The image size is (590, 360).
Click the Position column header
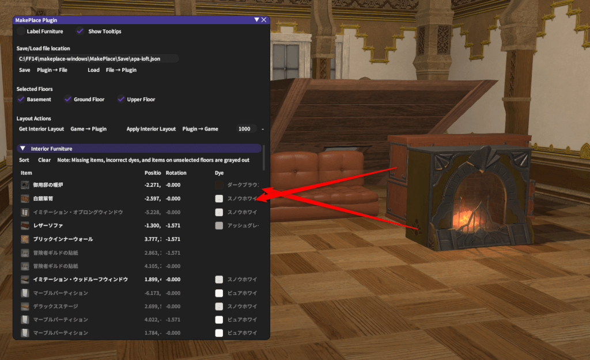(153, 173)
